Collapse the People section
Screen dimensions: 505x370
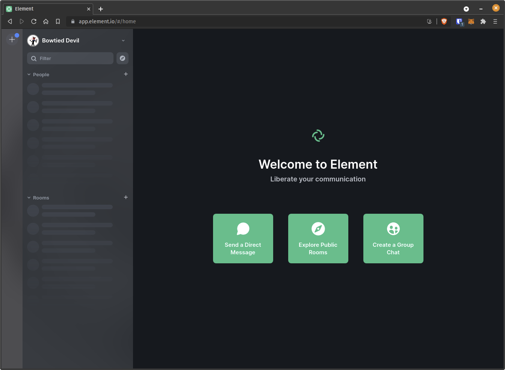38,74
